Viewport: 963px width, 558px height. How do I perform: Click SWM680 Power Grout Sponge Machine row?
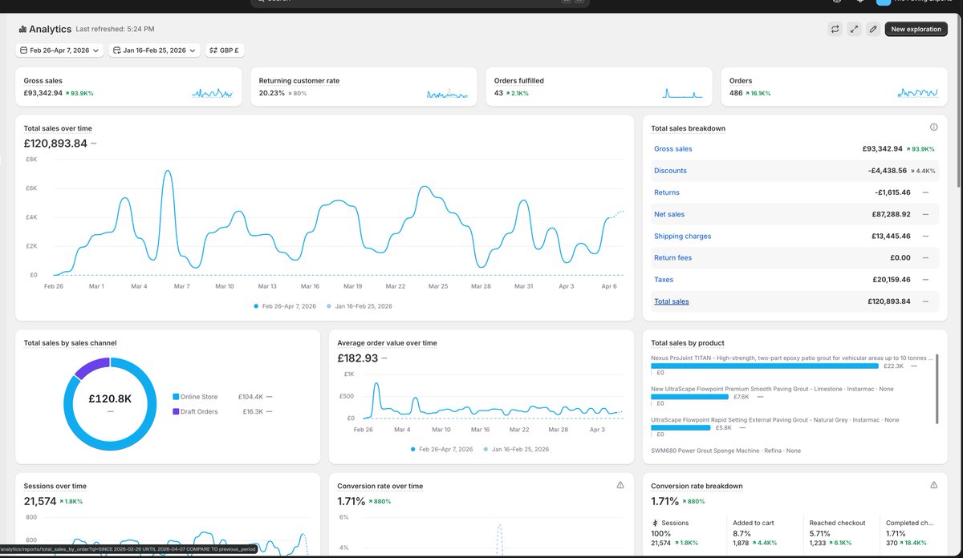point(725,451)
